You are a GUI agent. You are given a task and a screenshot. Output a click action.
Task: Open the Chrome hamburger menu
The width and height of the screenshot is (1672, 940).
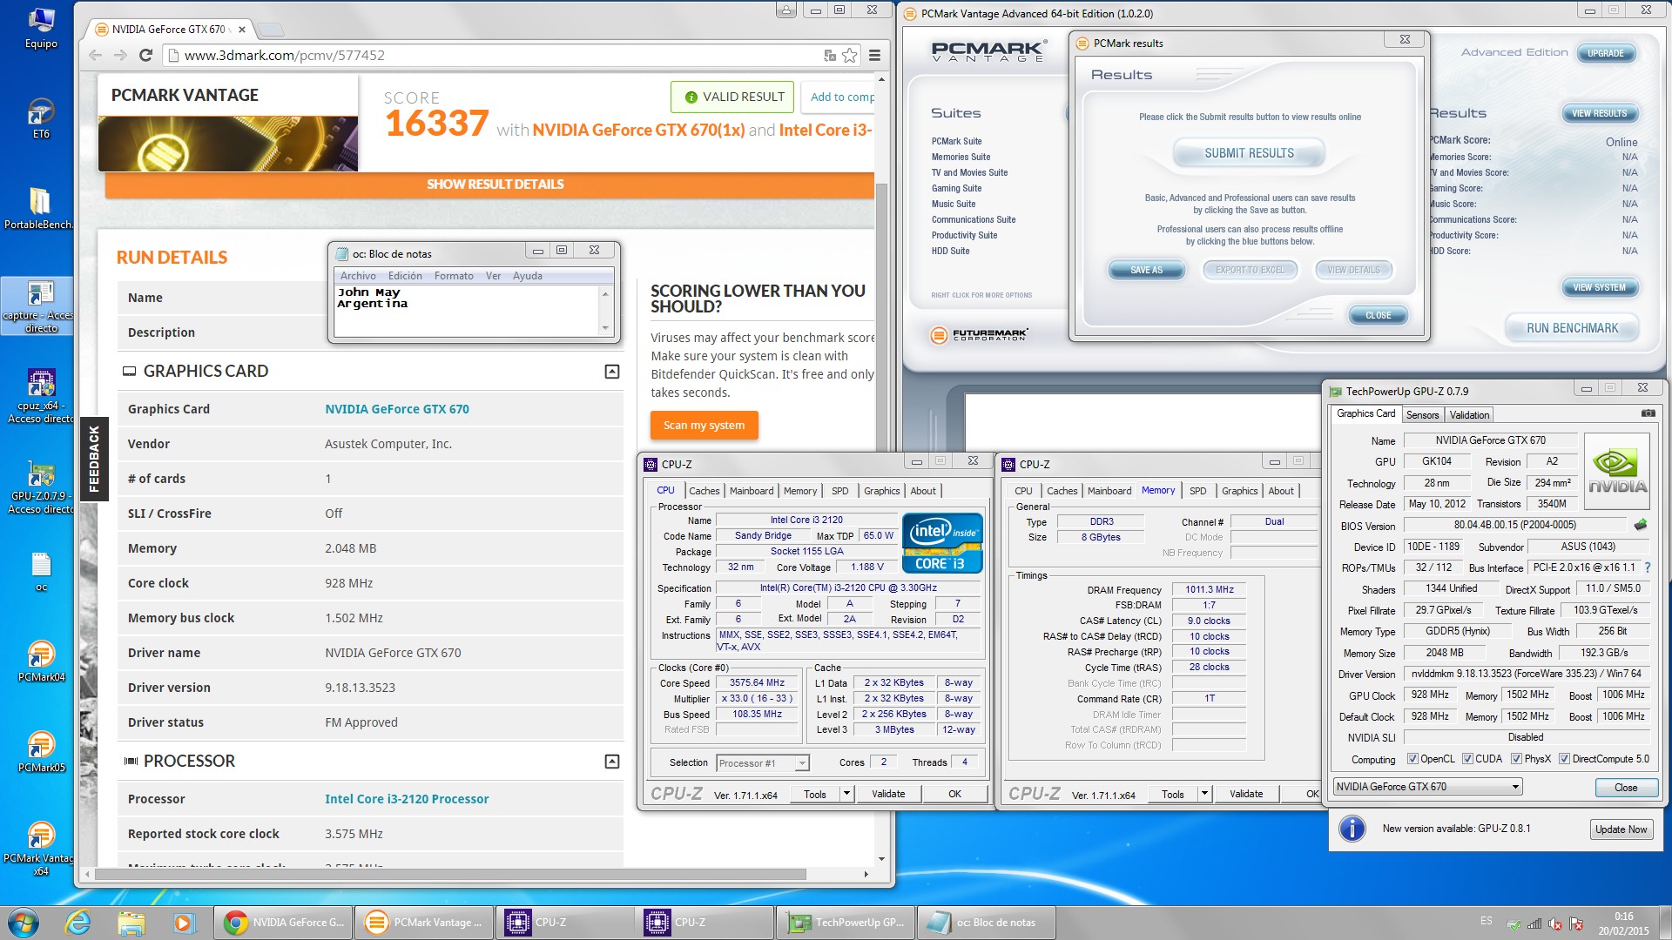tap(874, 55)
